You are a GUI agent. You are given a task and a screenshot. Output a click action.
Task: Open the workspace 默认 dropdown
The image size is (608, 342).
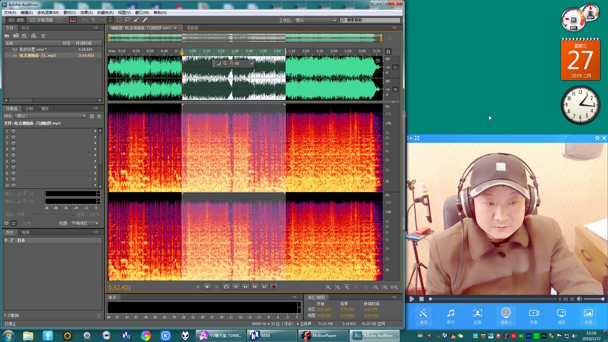[316, 20]
